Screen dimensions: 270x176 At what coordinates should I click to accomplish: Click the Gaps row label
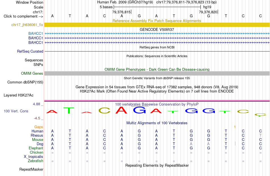(x=39, y=127)
